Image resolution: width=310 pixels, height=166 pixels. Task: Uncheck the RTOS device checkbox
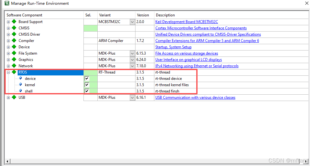coord(87,79)
